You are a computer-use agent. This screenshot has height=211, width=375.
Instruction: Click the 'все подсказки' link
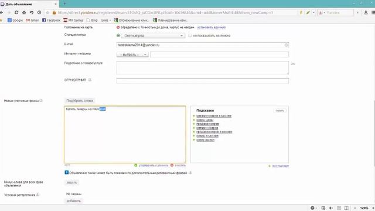(x=280, y=166)
